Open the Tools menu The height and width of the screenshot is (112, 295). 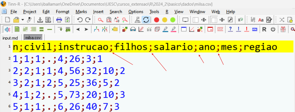(154, 12)
